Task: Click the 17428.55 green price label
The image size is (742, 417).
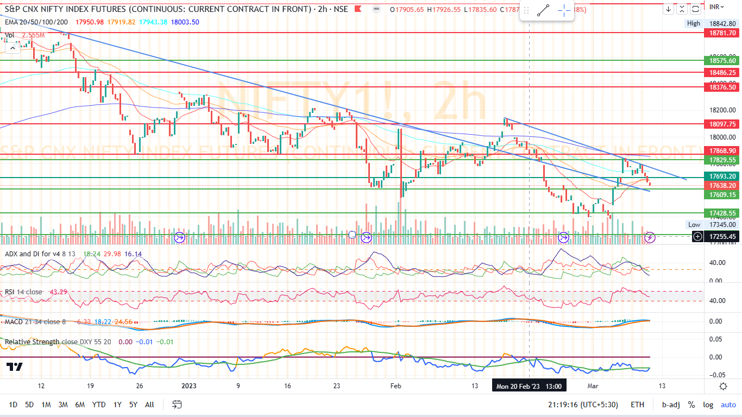Action: [x=721, y=213]
